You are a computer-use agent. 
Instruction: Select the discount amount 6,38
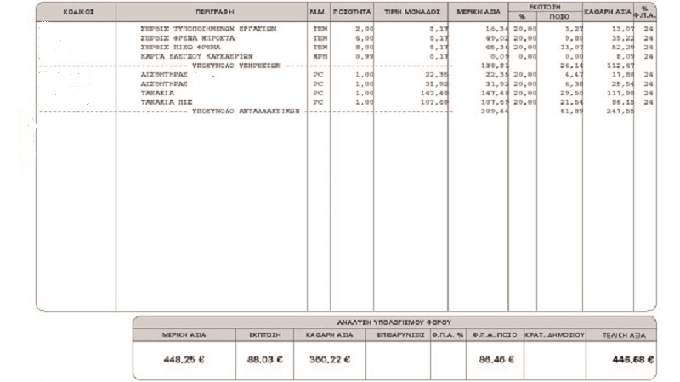[575, 83]
